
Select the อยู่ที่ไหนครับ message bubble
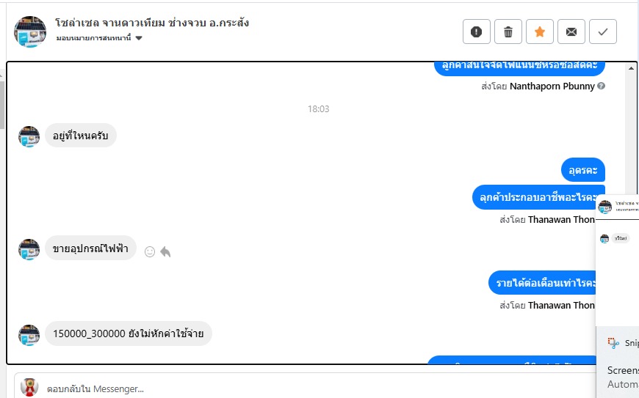(x=81, y=136)
